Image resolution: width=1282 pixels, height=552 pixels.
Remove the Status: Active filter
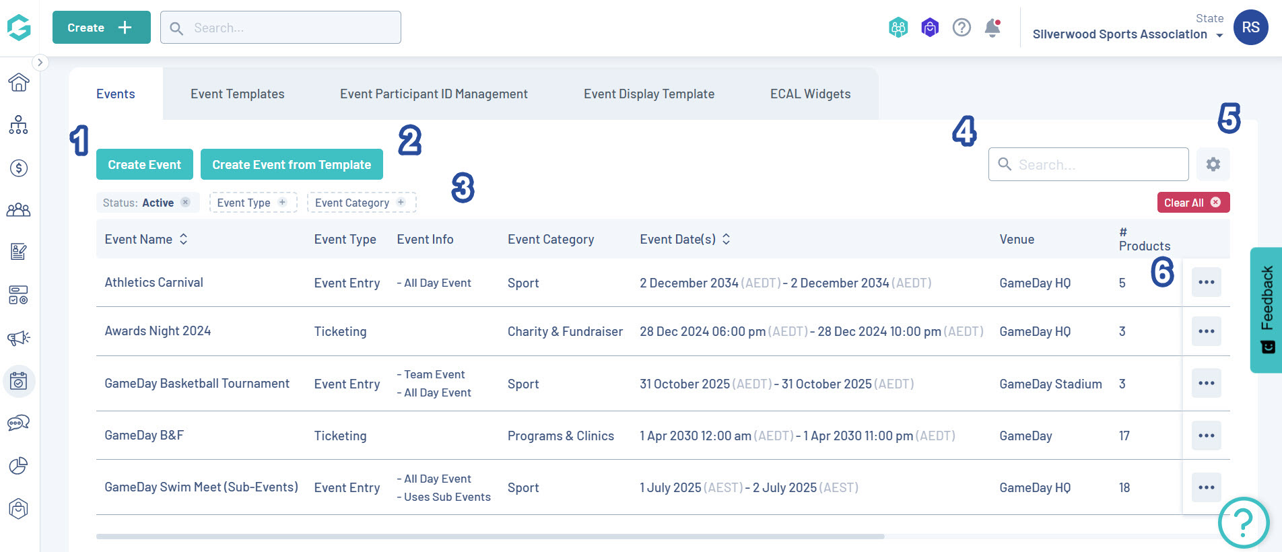[185, 202]
